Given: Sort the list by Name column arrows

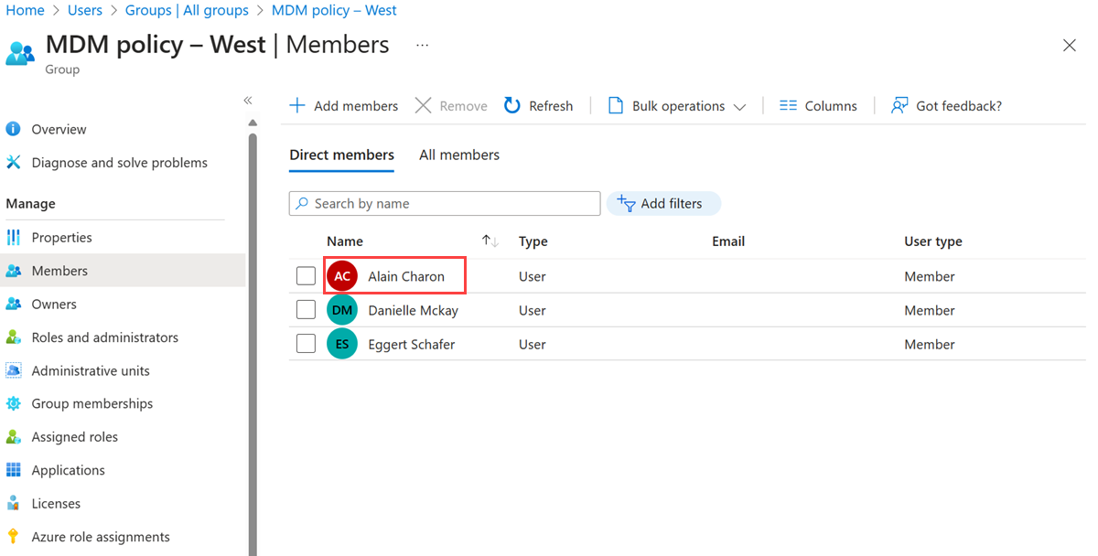Looking at the screenshot, I should tap(490, 241).
